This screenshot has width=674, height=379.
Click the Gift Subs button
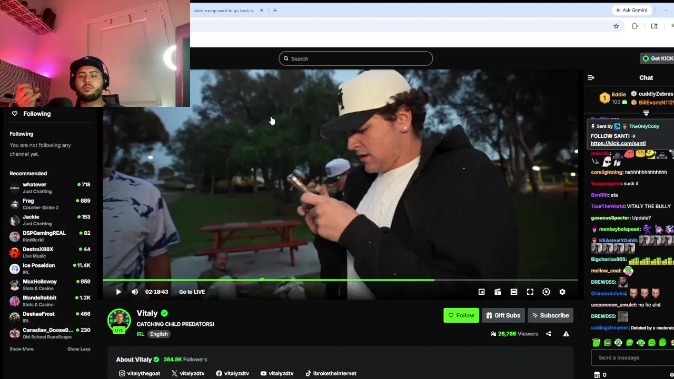[x=503, y=315]
